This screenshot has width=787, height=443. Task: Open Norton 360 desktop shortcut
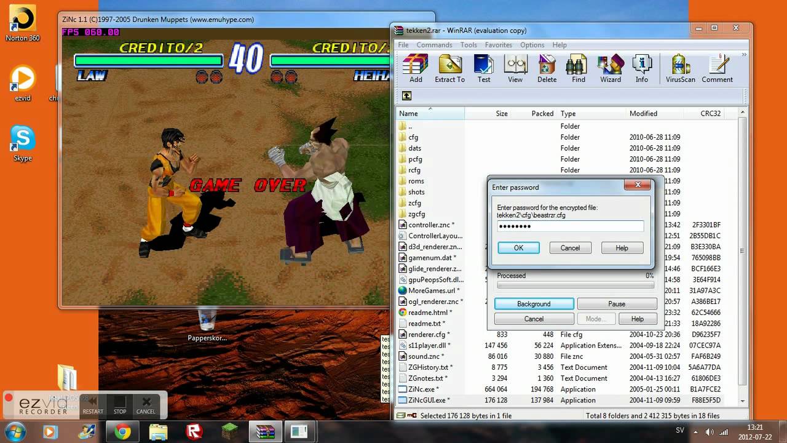(x=23, y=23)
